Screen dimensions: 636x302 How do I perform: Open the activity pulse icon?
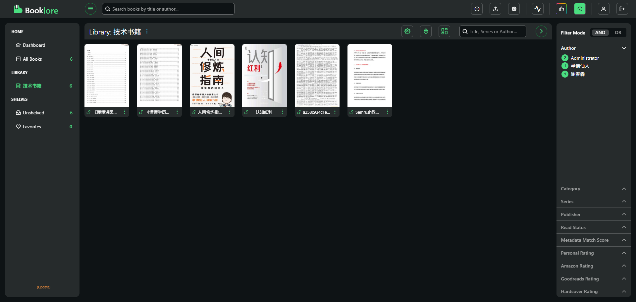coord(538,9)
